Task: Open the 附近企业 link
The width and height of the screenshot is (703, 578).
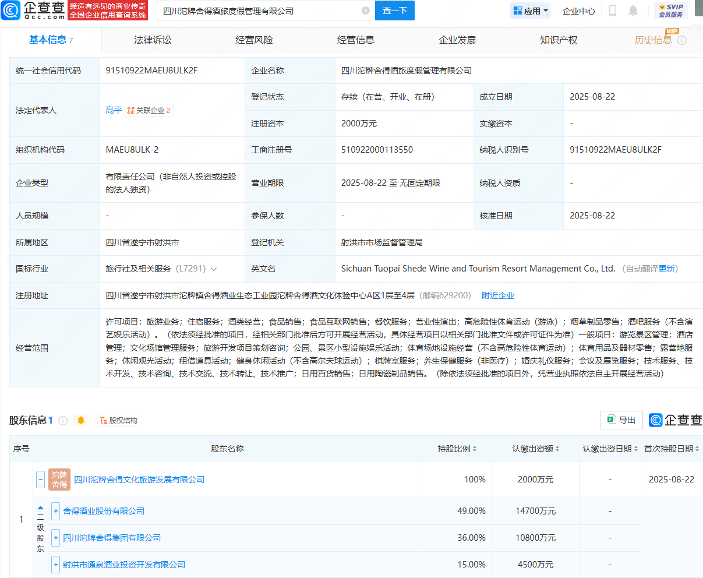Action: (498, 295)
